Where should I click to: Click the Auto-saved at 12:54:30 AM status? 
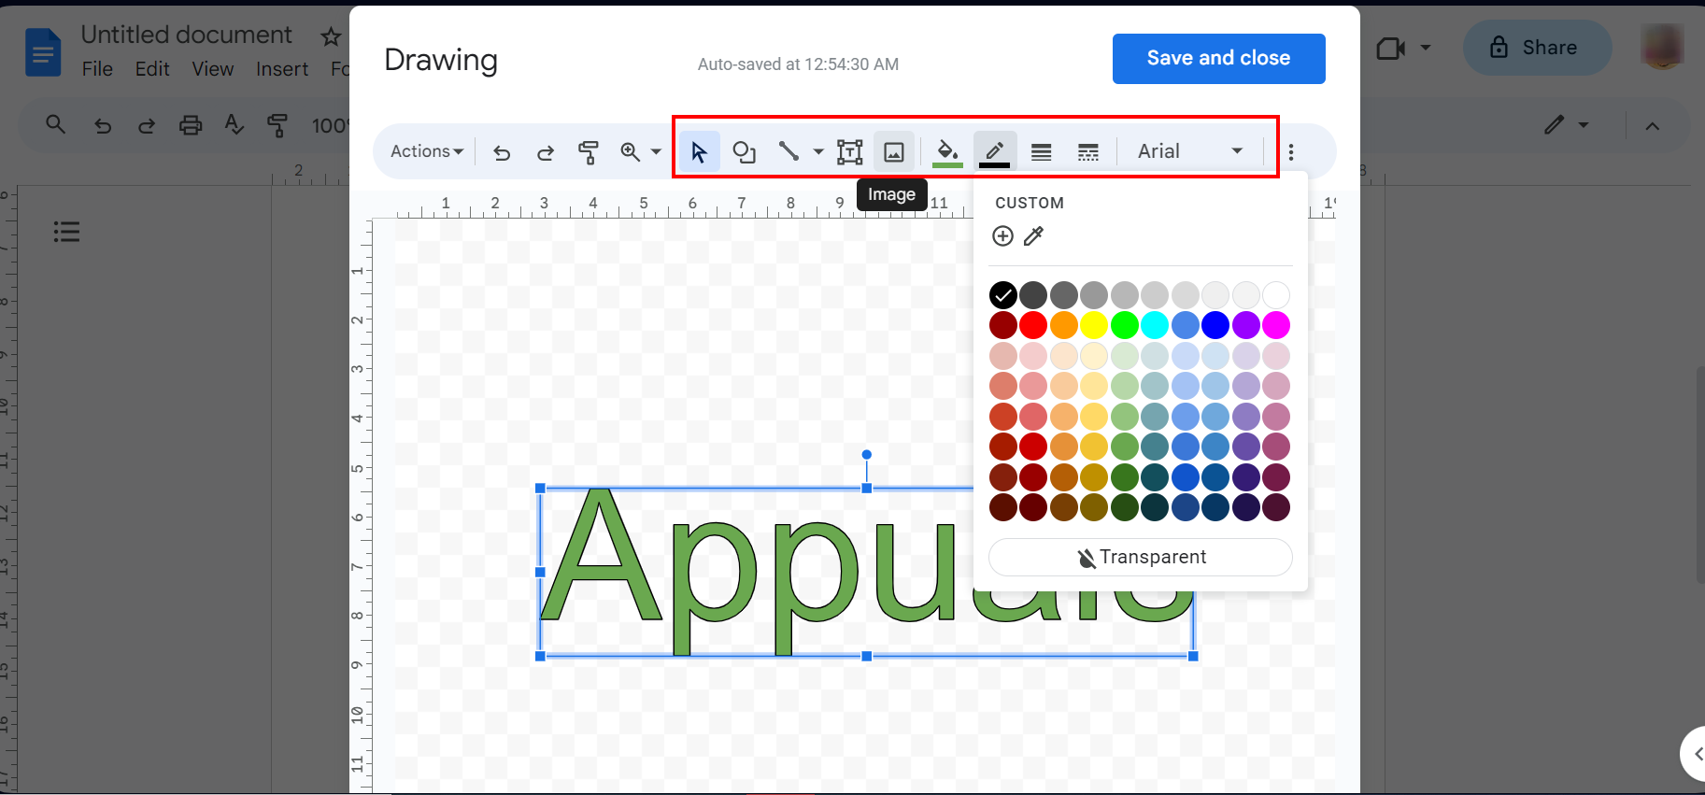click(x=798, y=64)
